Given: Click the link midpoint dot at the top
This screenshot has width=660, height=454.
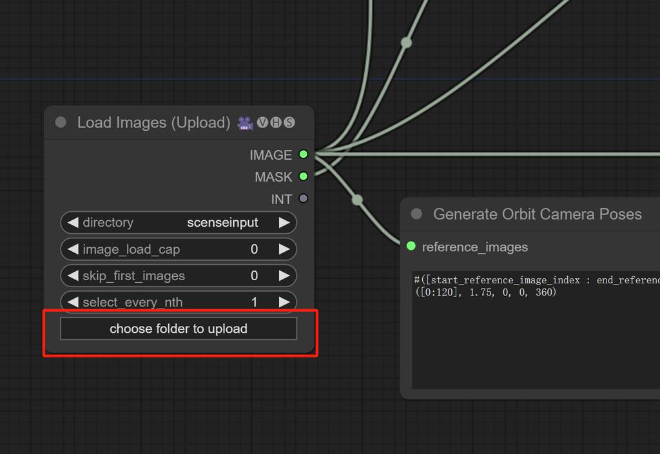Looking at the screenshot, I should tap(406, 43).
